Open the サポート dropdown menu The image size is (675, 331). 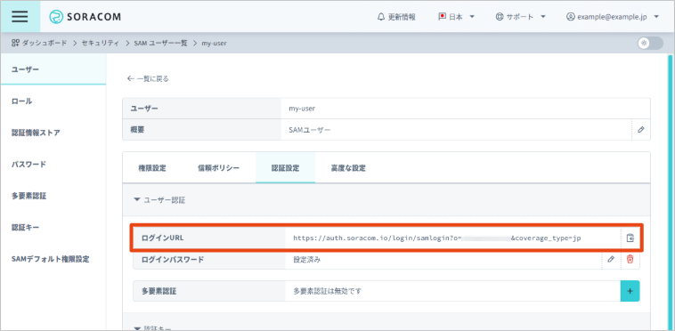[520, 17]
